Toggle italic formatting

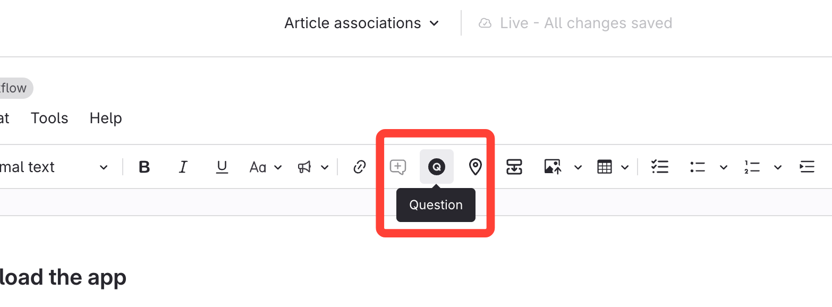click(x=183, y=167)
